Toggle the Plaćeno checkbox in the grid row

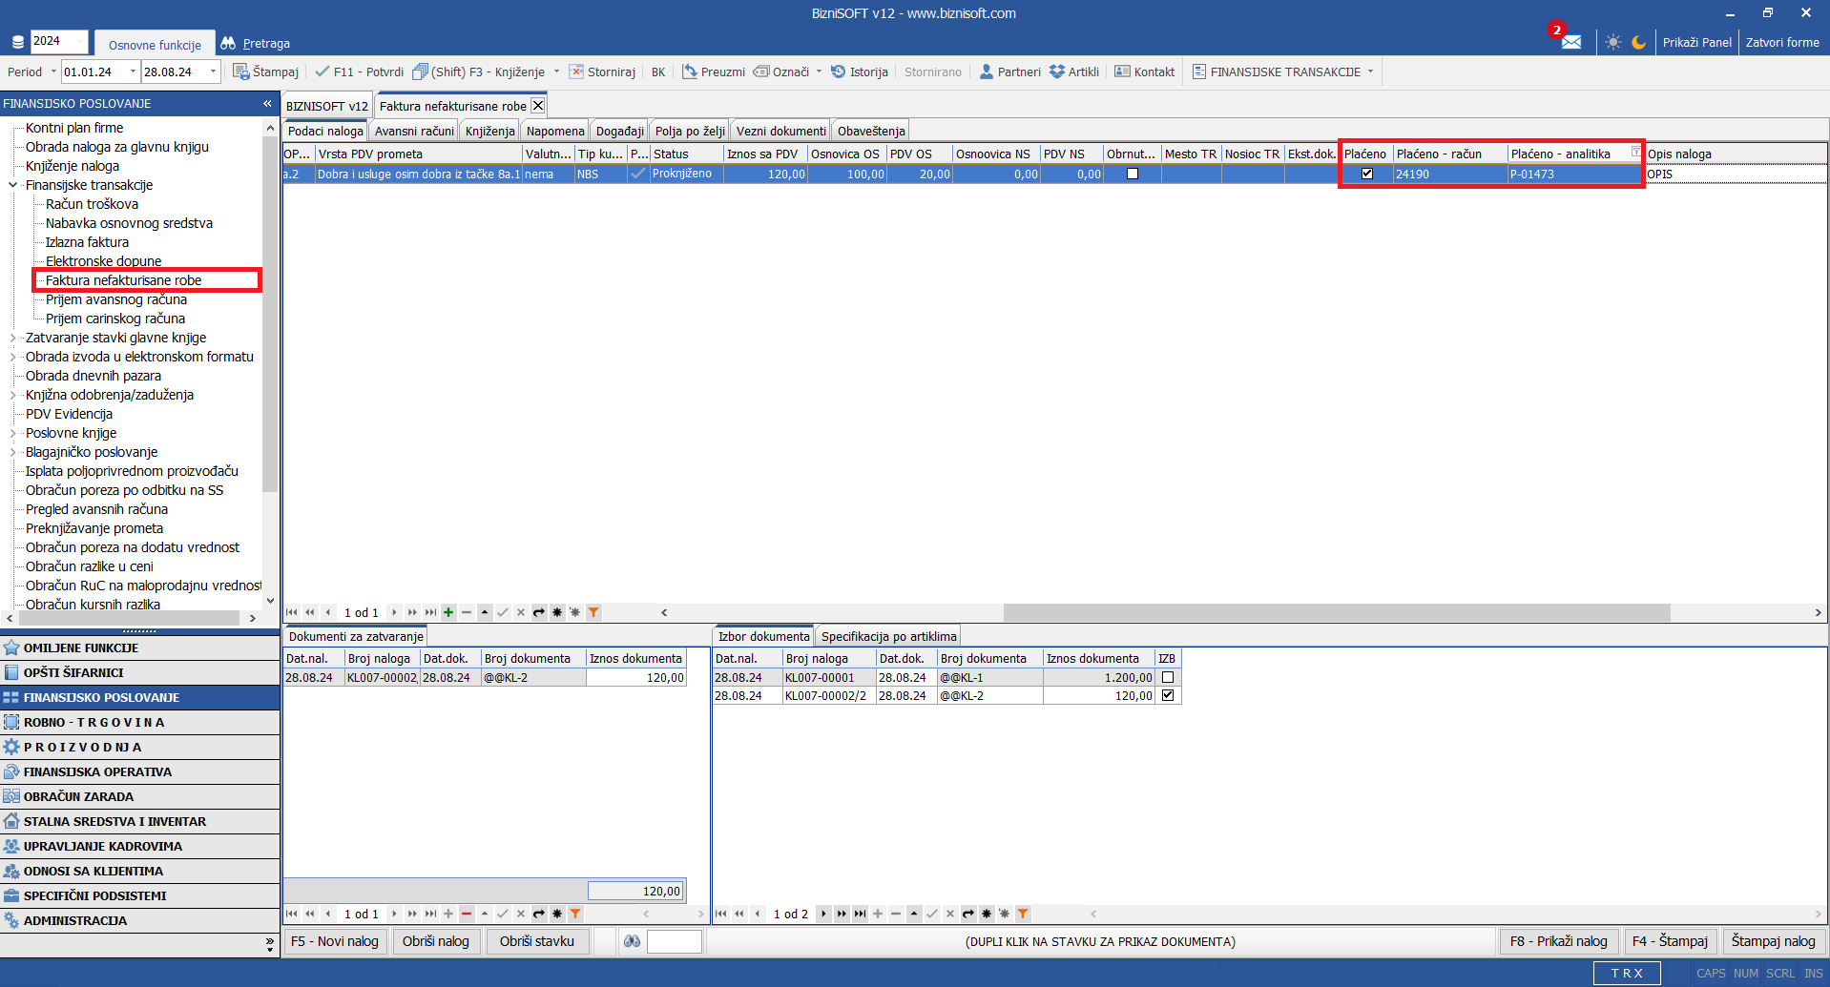point(1366,174)
